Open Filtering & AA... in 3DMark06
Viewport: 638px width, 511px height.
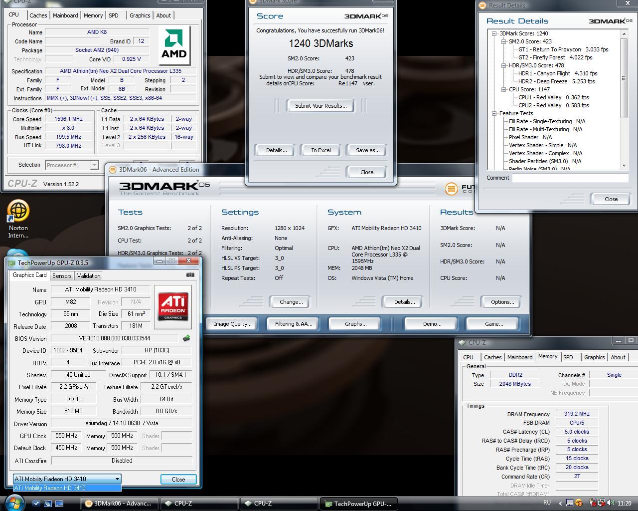point(294,324)
